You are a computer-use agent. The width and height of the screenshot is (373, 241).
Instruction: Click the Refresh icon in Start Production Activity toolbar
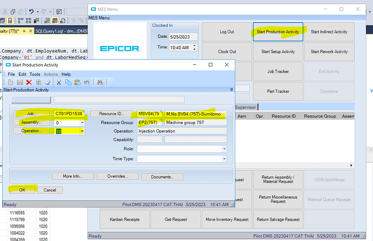tap(38, 82)
